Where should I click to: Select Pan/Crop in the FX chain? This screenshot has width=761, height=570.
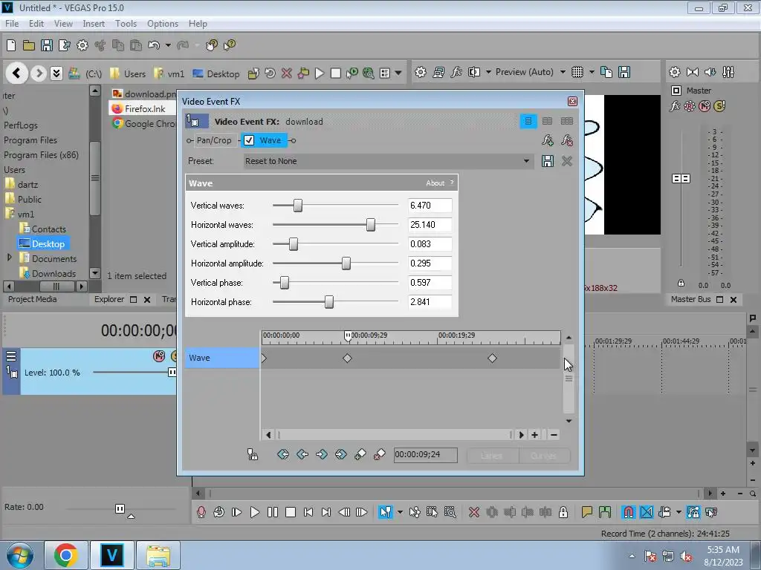click(x=214, y=140)
